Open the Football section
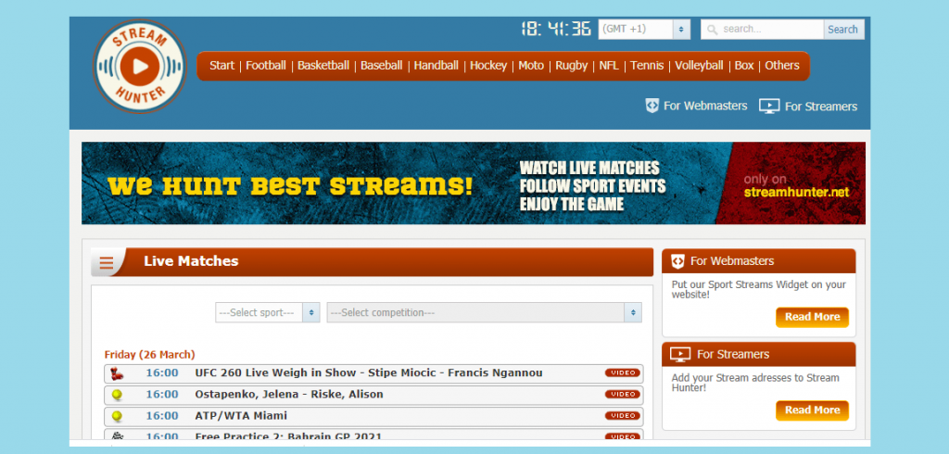949x454 pixels. coord(266,66)
